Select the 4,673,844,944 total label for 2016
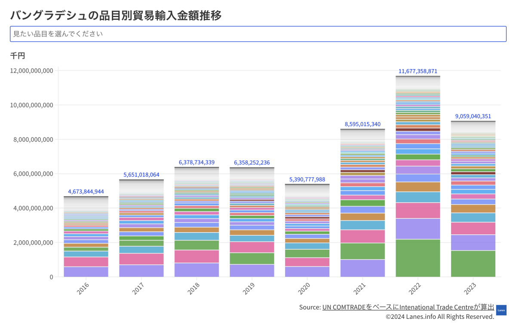 [86, 192]
